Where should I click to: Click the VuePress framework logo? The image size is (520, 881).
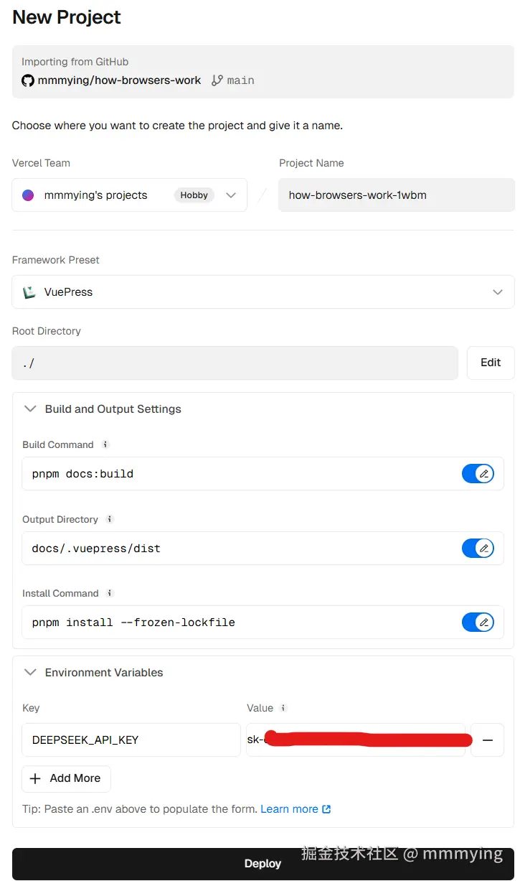29,292
